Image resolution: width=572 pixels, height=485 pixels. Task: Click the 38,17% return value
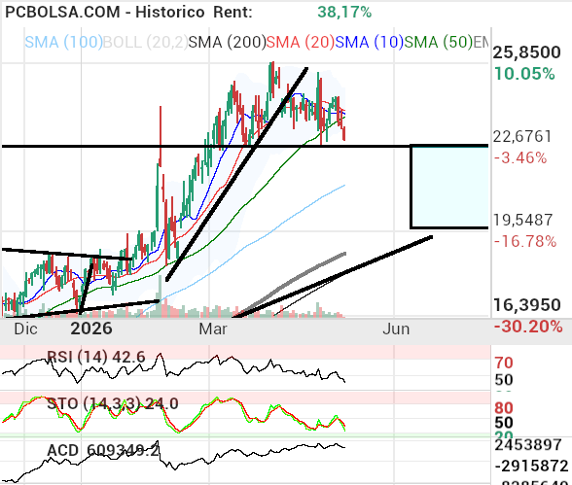click(344, 12)
